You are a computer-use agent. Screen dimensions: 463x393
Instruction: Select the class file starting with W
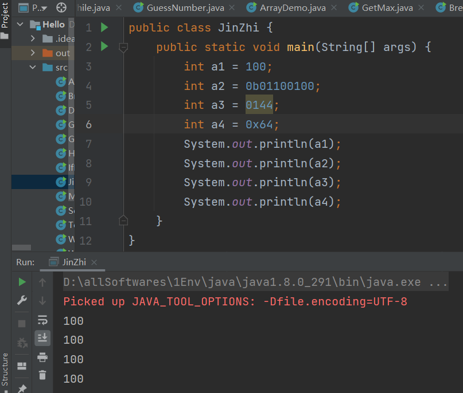[65, 239]
